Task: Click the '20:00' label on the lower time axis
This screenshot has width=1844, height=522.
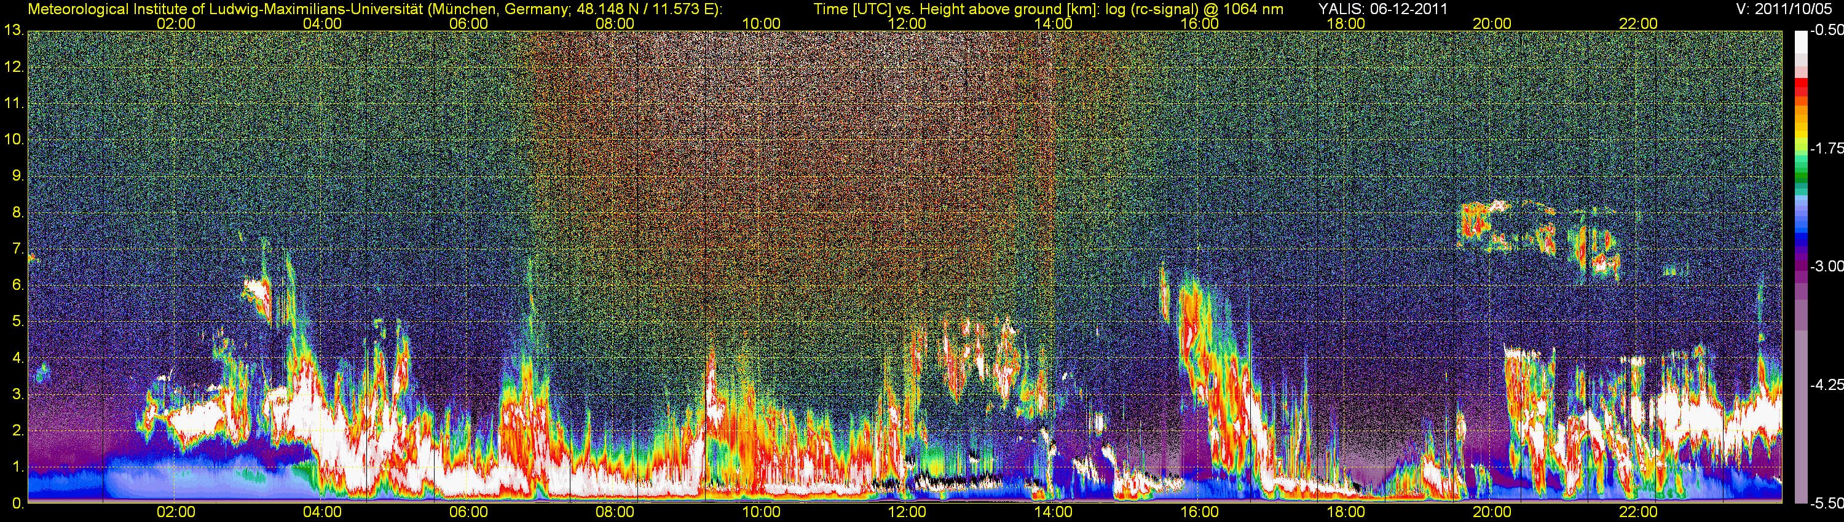Action: tap(1492, 512)
